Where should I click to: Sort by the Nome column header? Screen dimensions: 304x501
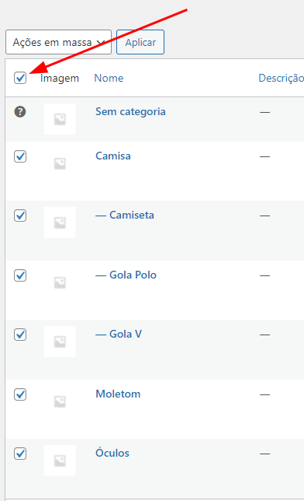click(109, 78)
